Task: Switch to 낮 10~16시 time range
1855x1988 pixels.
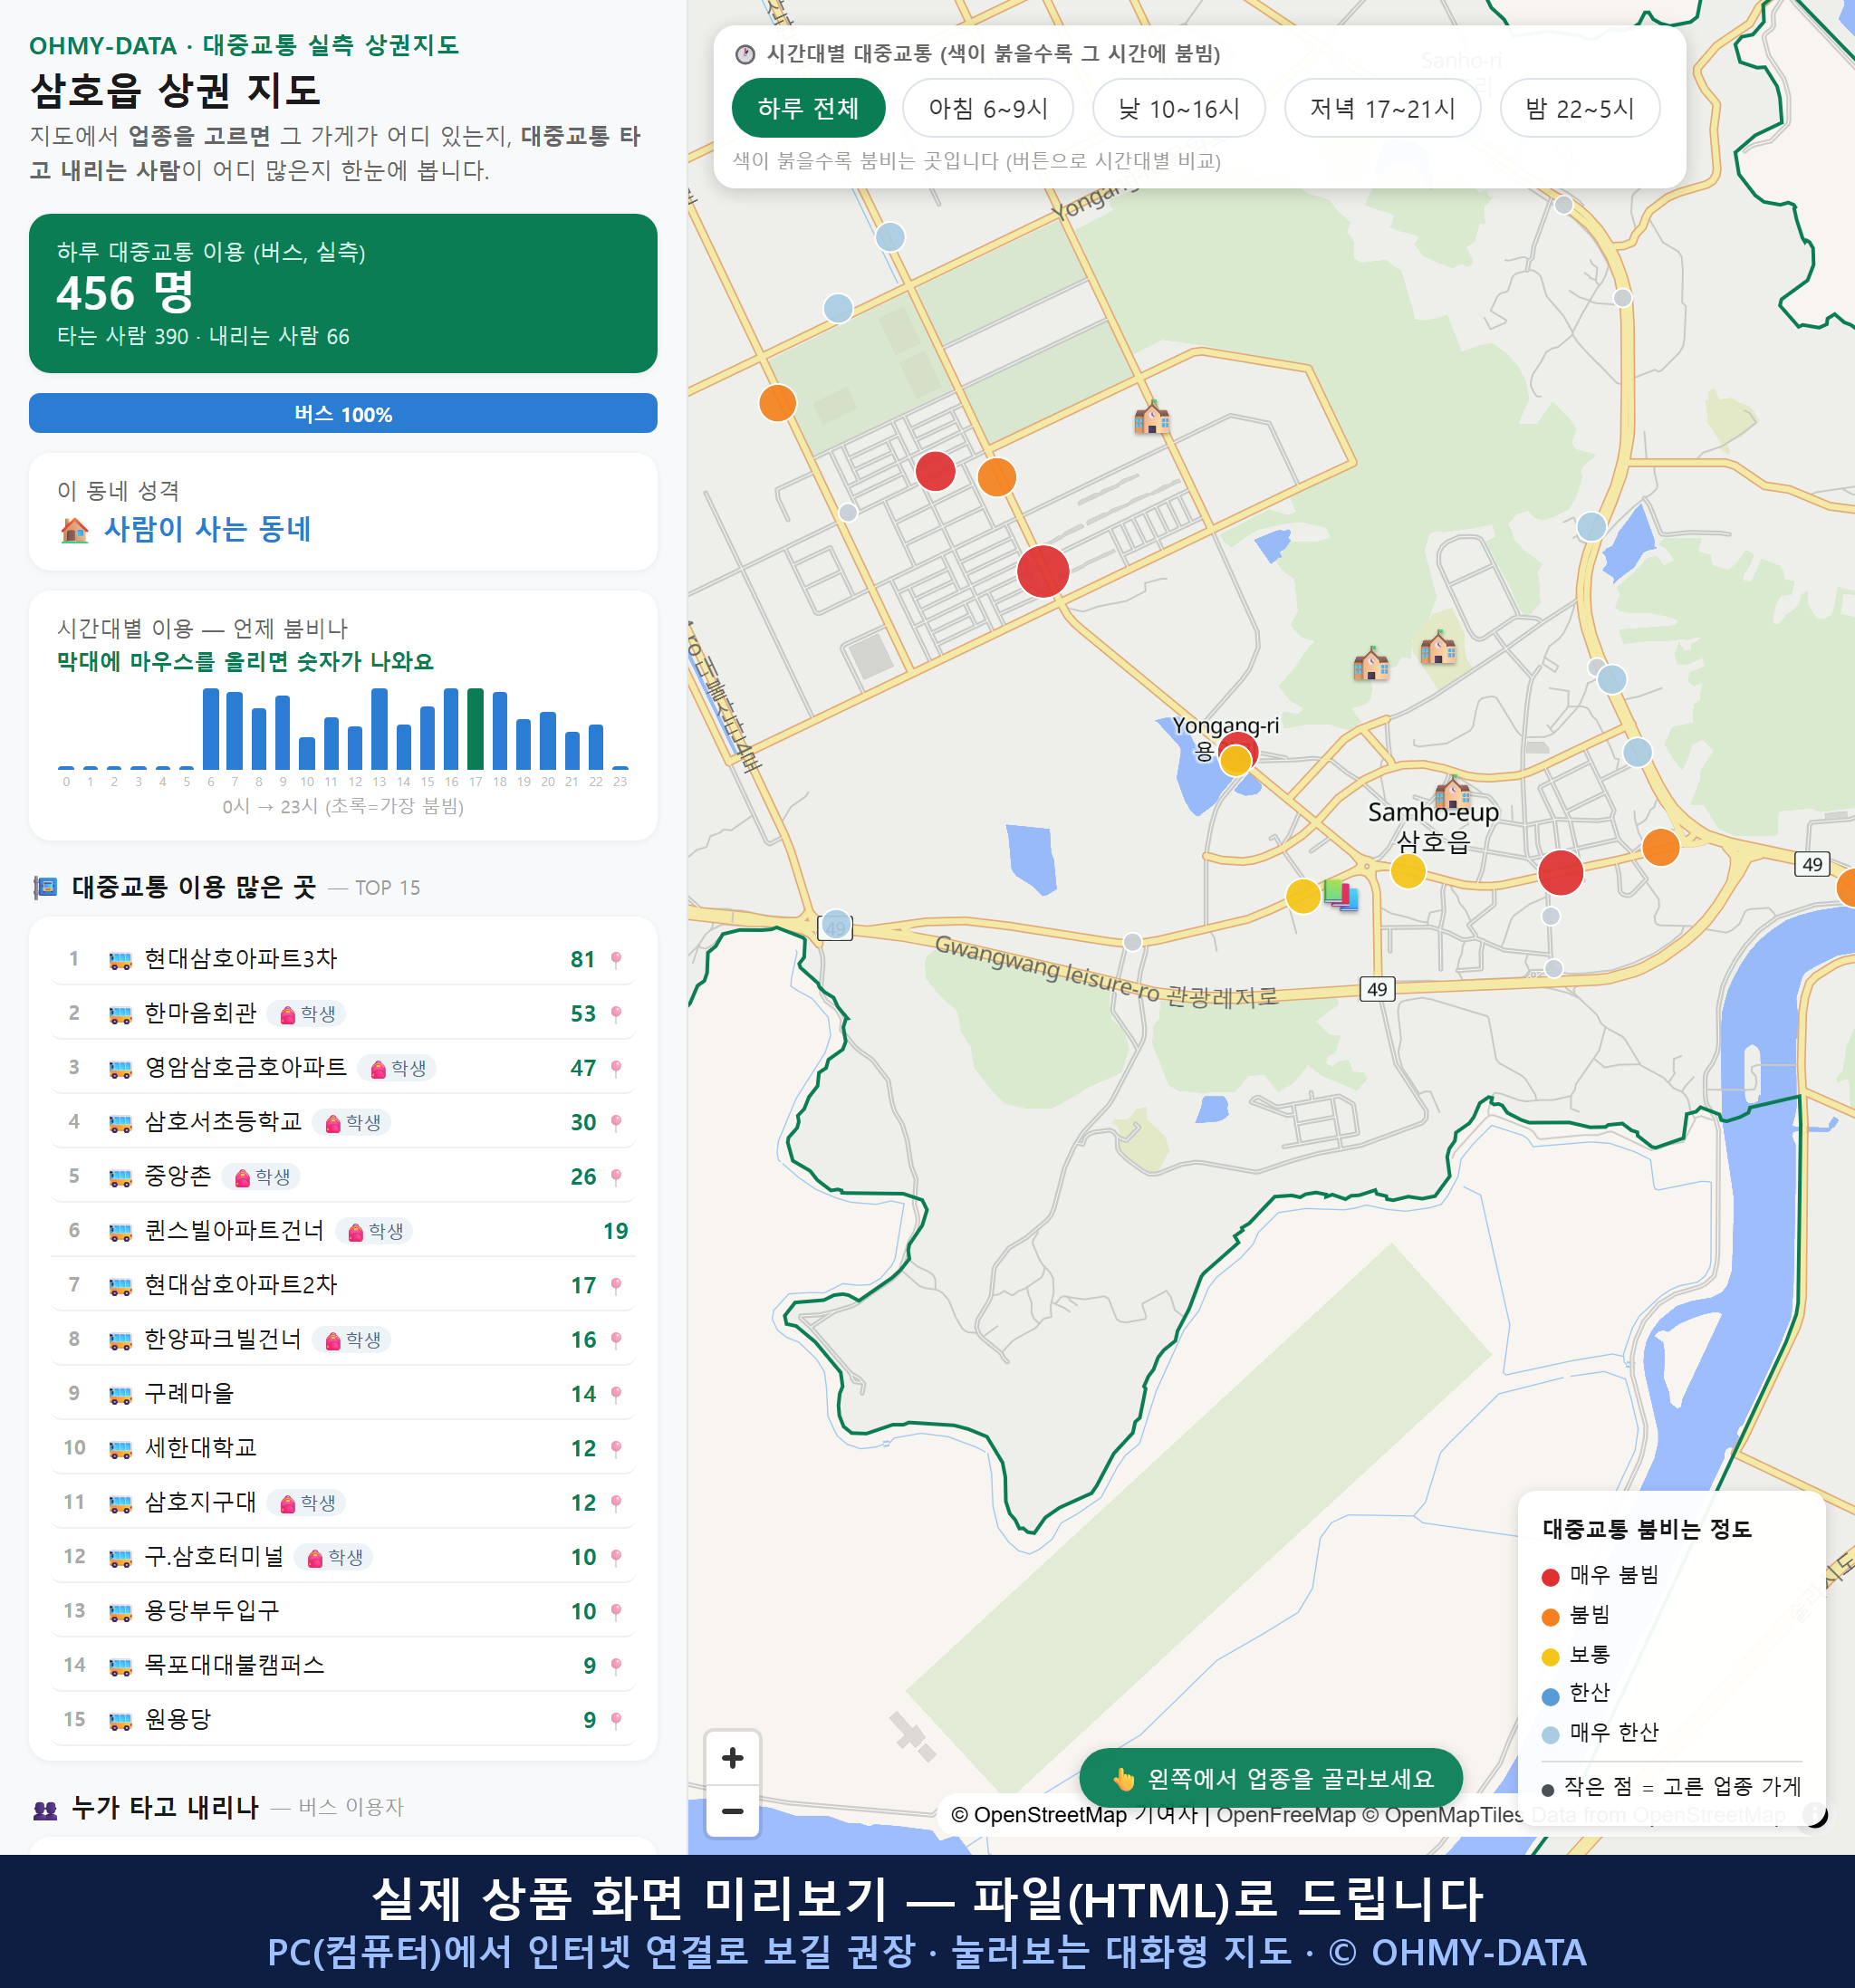Action: 1179,108
